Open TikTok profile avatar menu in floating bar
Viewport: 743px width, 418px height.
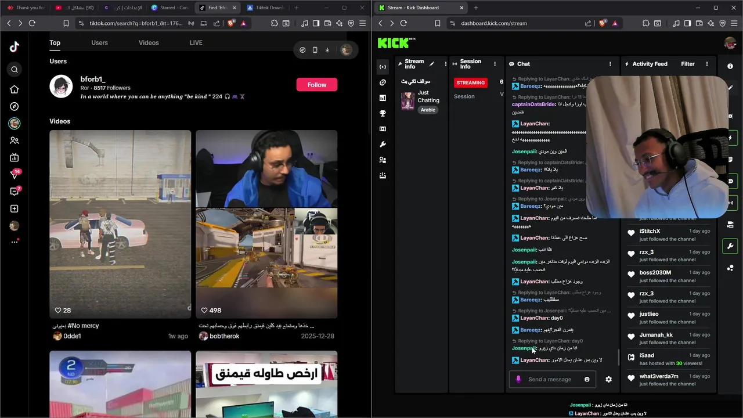tap(346, 50)
